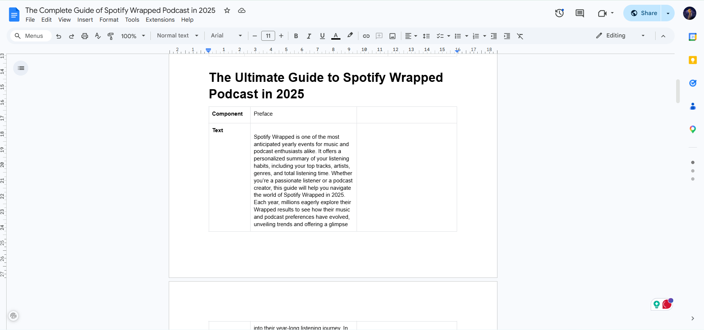Open the zoom level dropdown
This screenshot has width=704, height=330.
pyautogui.click(x=133, y=36)
